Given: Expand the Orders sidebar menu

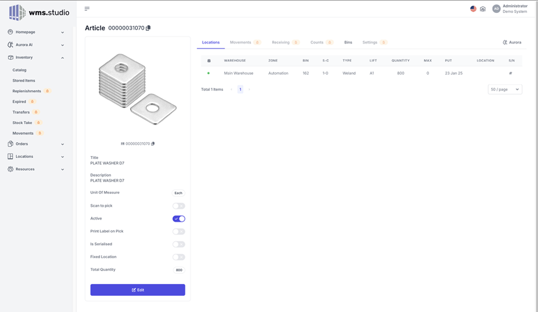Looking at the screenshot, I should click(x=36, y=144).
